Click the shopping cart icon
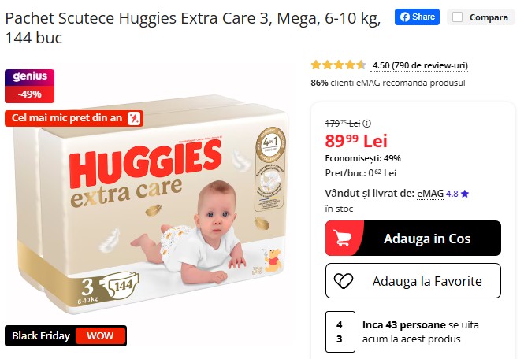Screen dimensions: 524x359 click(343, 238)
